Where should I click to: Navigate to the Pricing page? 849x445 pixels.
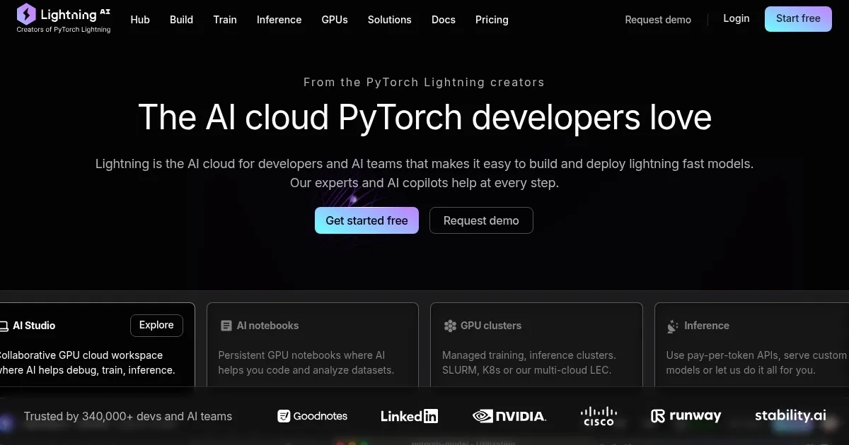(x=492, y=20)
